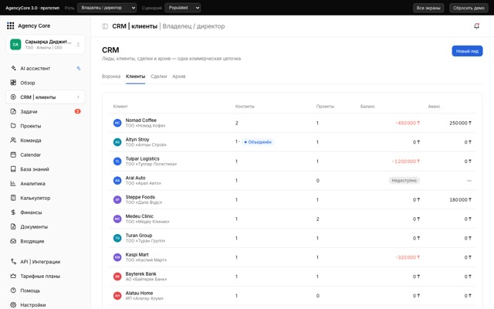Click the Контакты column header
The width and height of the screenshot is (494, 309).
pyautogui.click(x=245, y=107)
